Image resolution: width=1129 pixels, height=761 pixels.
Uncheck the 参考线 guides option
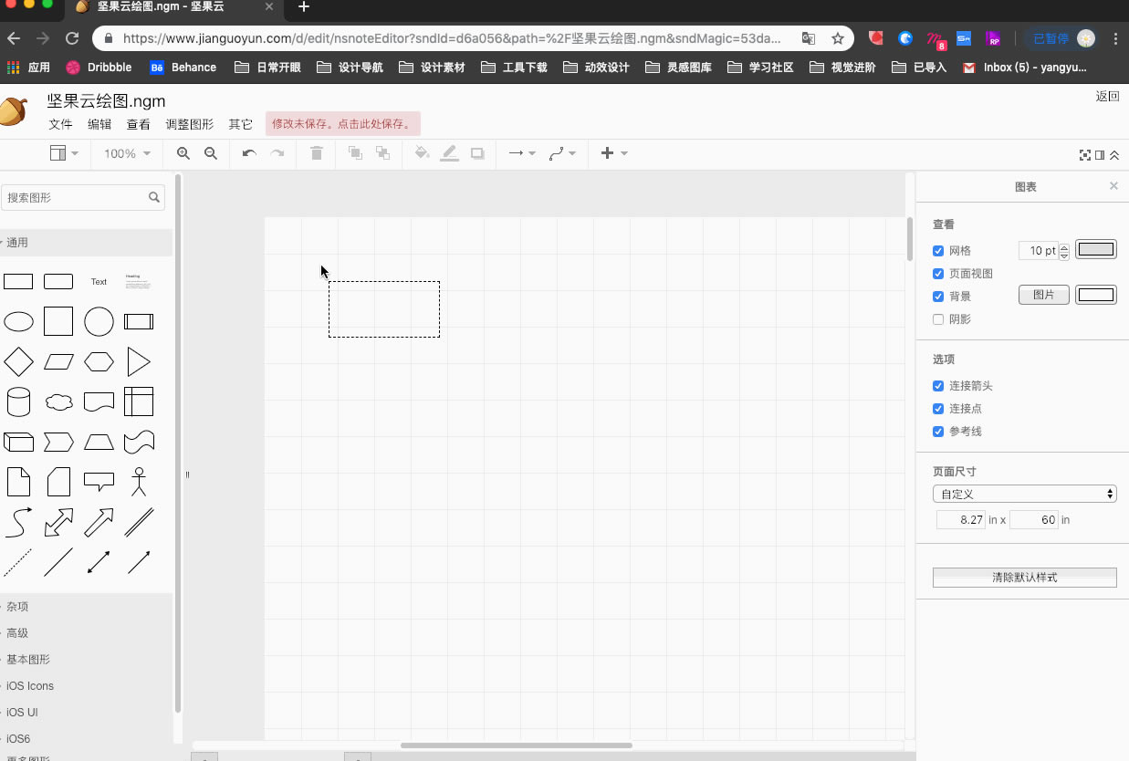coord(938,432)
